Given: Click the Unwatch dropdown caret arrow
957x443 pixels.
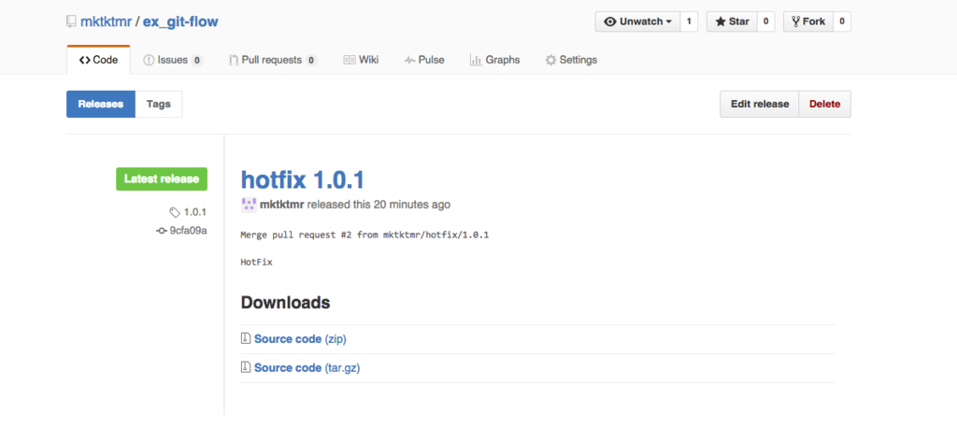Looking at the screenshot, I should click(669, 22).
